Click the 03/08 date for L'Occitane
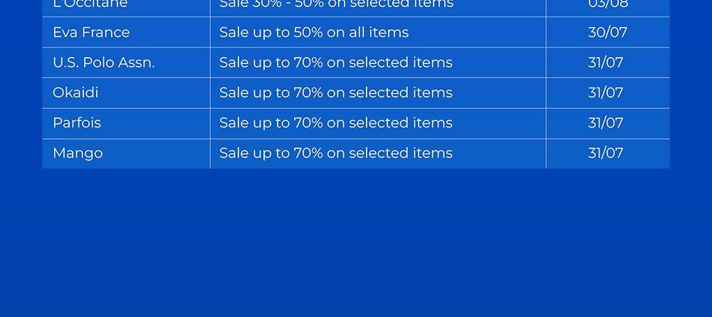 [607, 4]
